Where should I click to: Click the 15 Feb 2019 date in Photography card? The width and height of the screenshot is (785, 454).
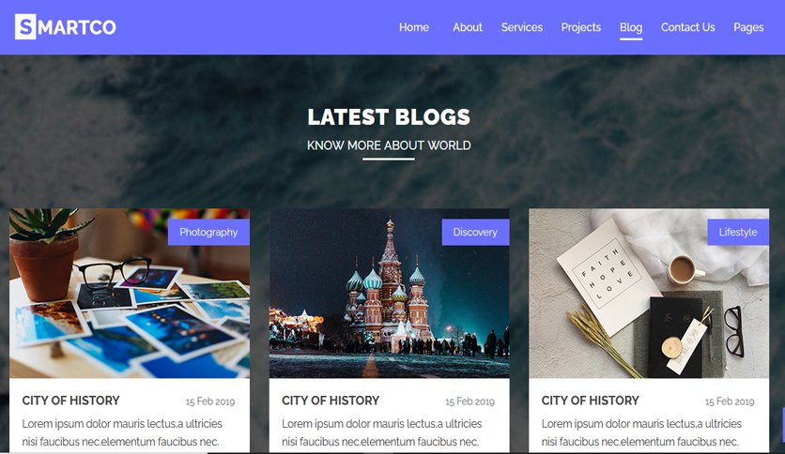[210, 401]
